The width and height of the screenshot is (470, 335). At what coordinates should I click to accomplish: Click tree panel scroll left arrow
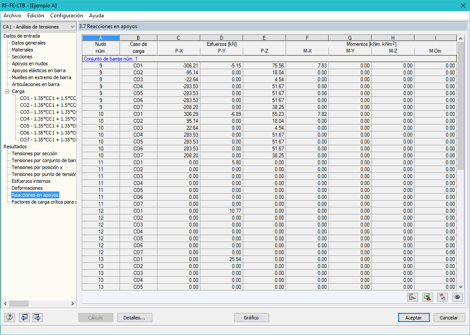5,303
